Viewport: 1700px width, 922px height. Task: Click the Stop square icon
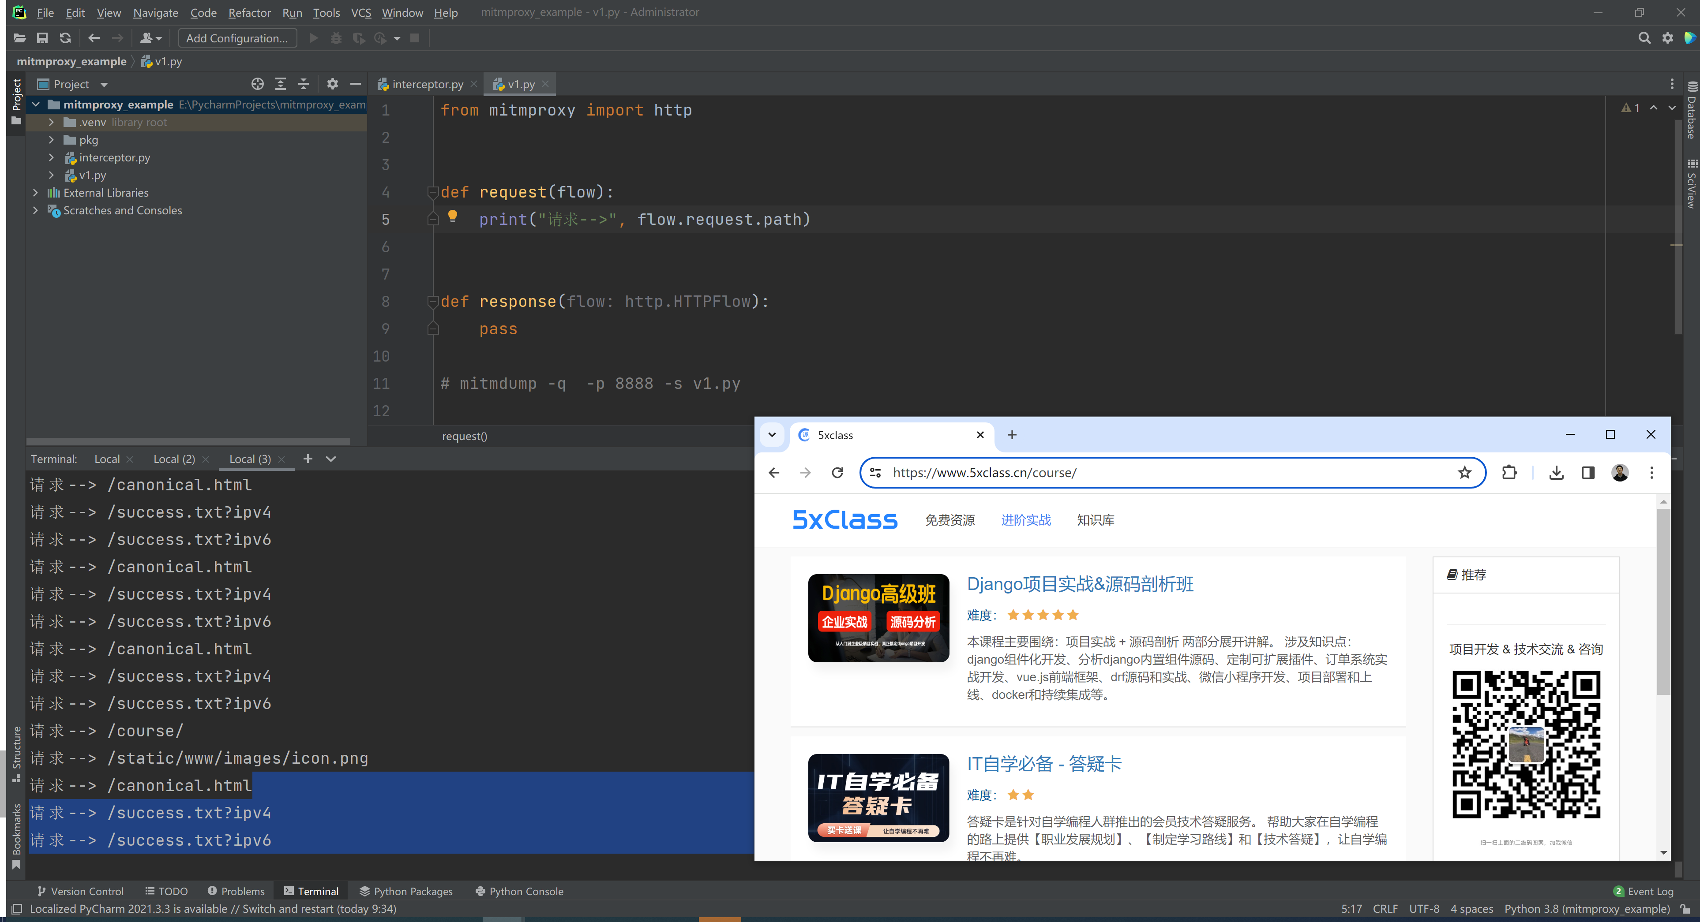tap(414, 38)
